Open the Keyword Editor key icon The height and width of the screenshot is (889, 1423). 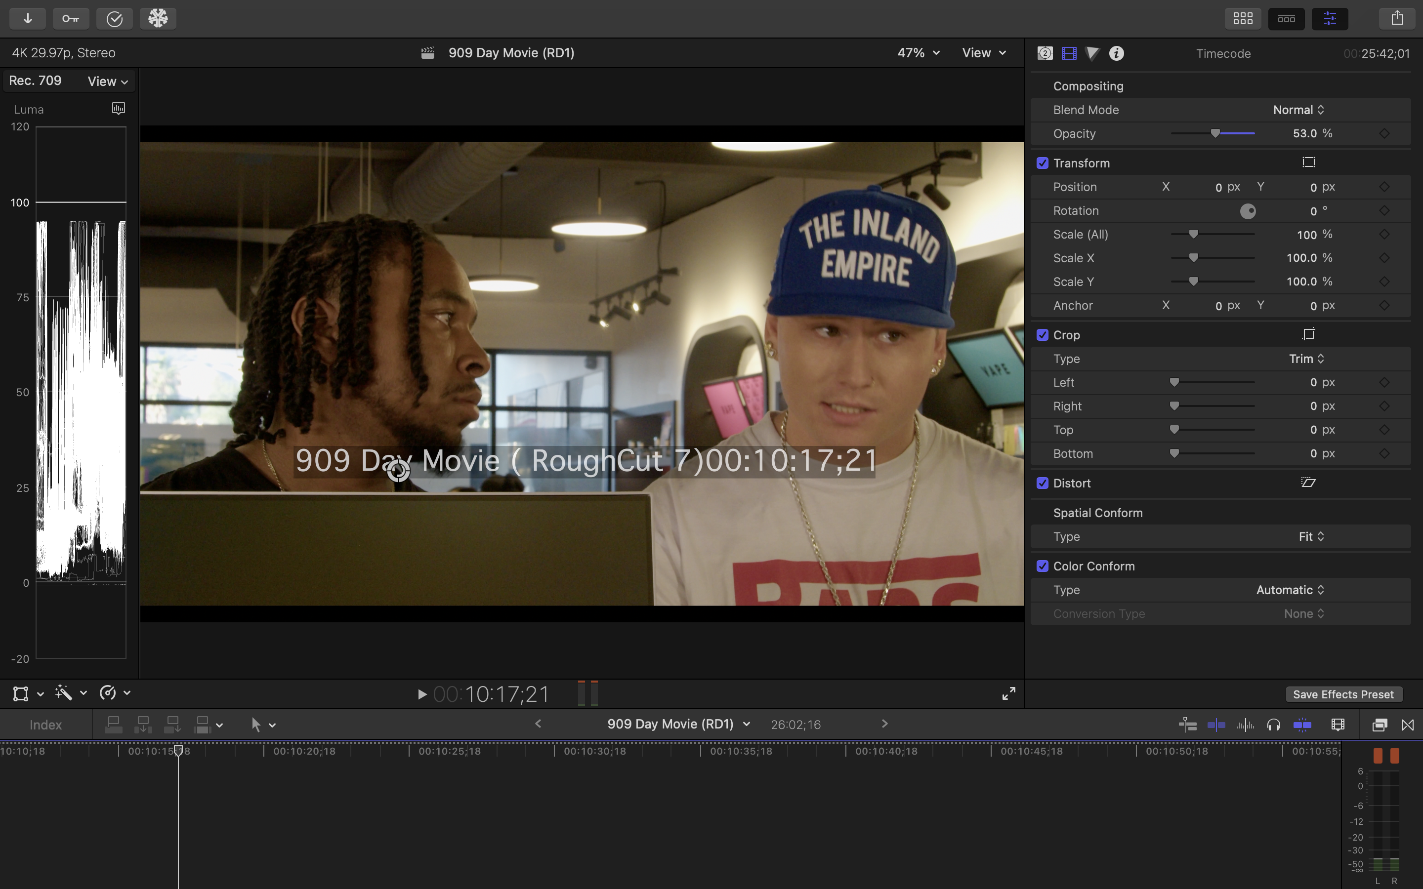tap(71, 19)
